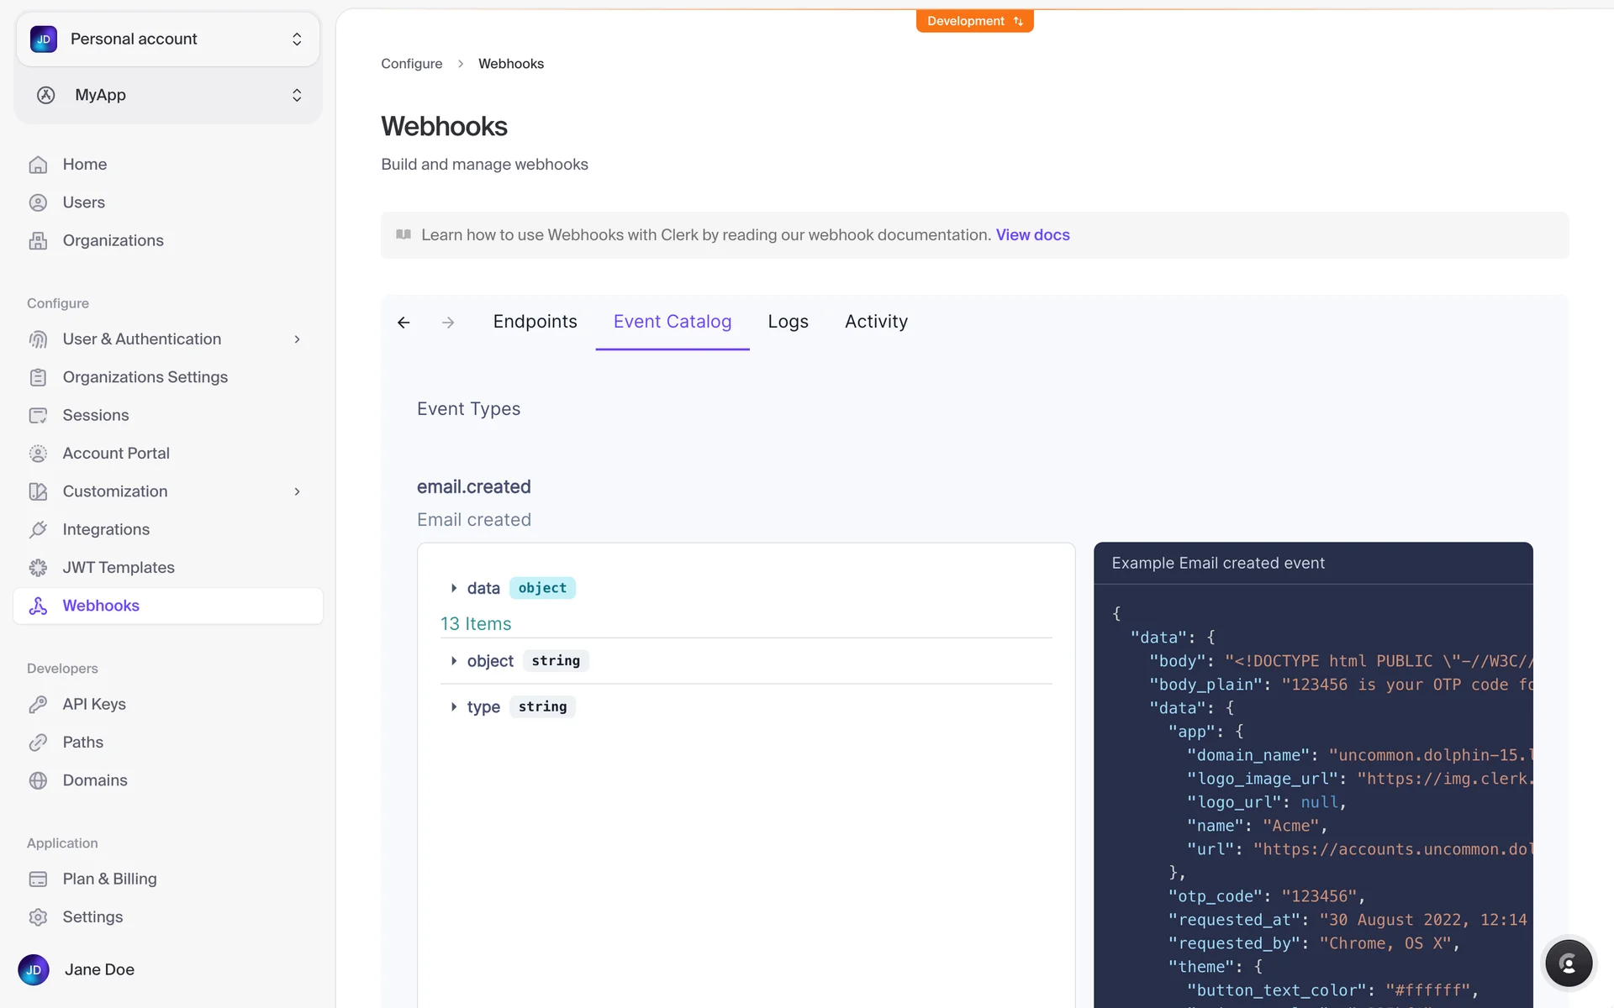This screenshot has width=1614, height=1008.
Task: Switch to the Endpoints tab
Action: tap(535, 322)
